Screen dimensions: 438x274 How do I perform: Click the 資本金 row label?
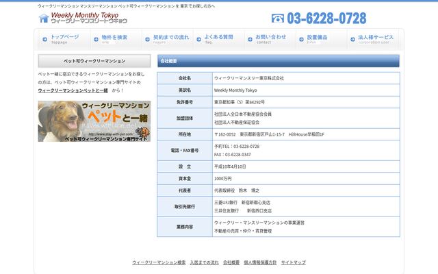tap(185, 179)
